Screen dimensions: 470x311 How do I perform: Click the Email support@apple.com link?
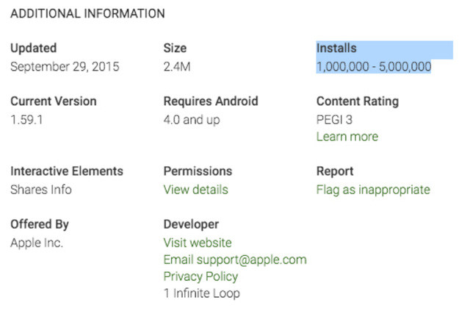(x=234, y=260)
